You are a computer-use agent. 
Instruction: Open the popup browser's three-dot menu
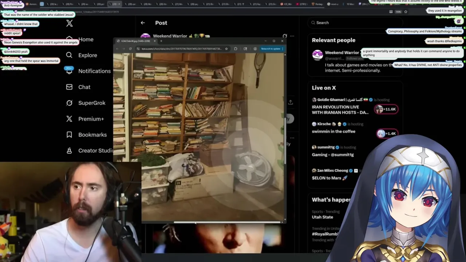click(x=283, y=49)
